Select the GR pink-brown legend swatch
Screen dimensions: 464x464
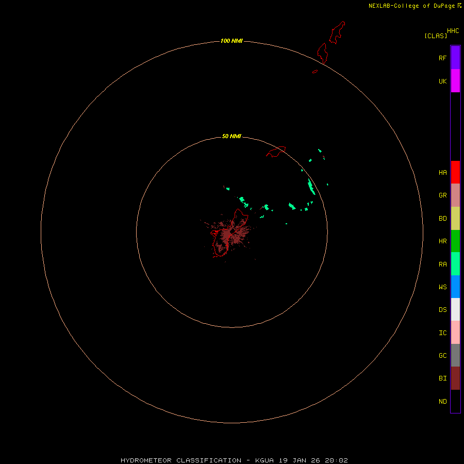[x=455, y=195]
